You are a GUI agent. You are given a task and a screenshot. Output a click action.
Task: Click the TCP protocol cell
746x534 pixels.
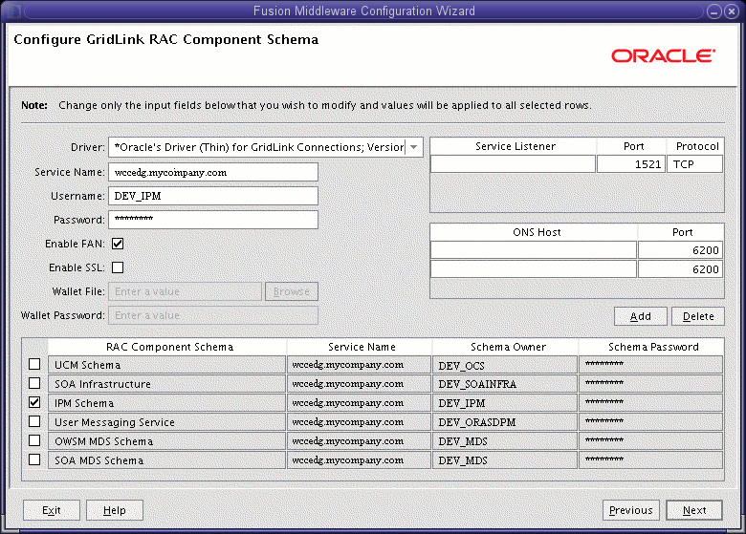click(694, 164)
